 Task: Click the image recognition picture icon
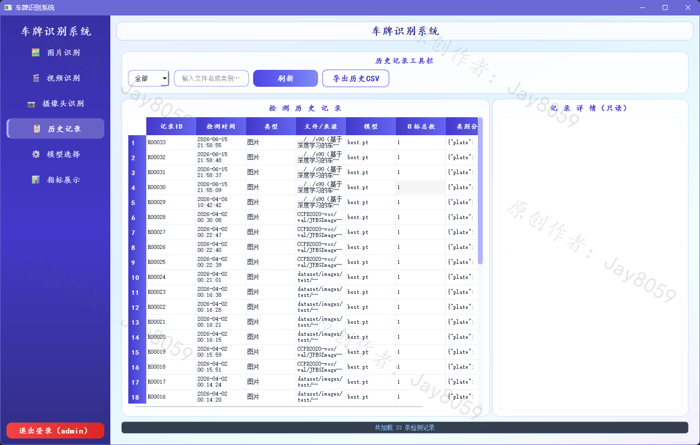tap(36, 52)
